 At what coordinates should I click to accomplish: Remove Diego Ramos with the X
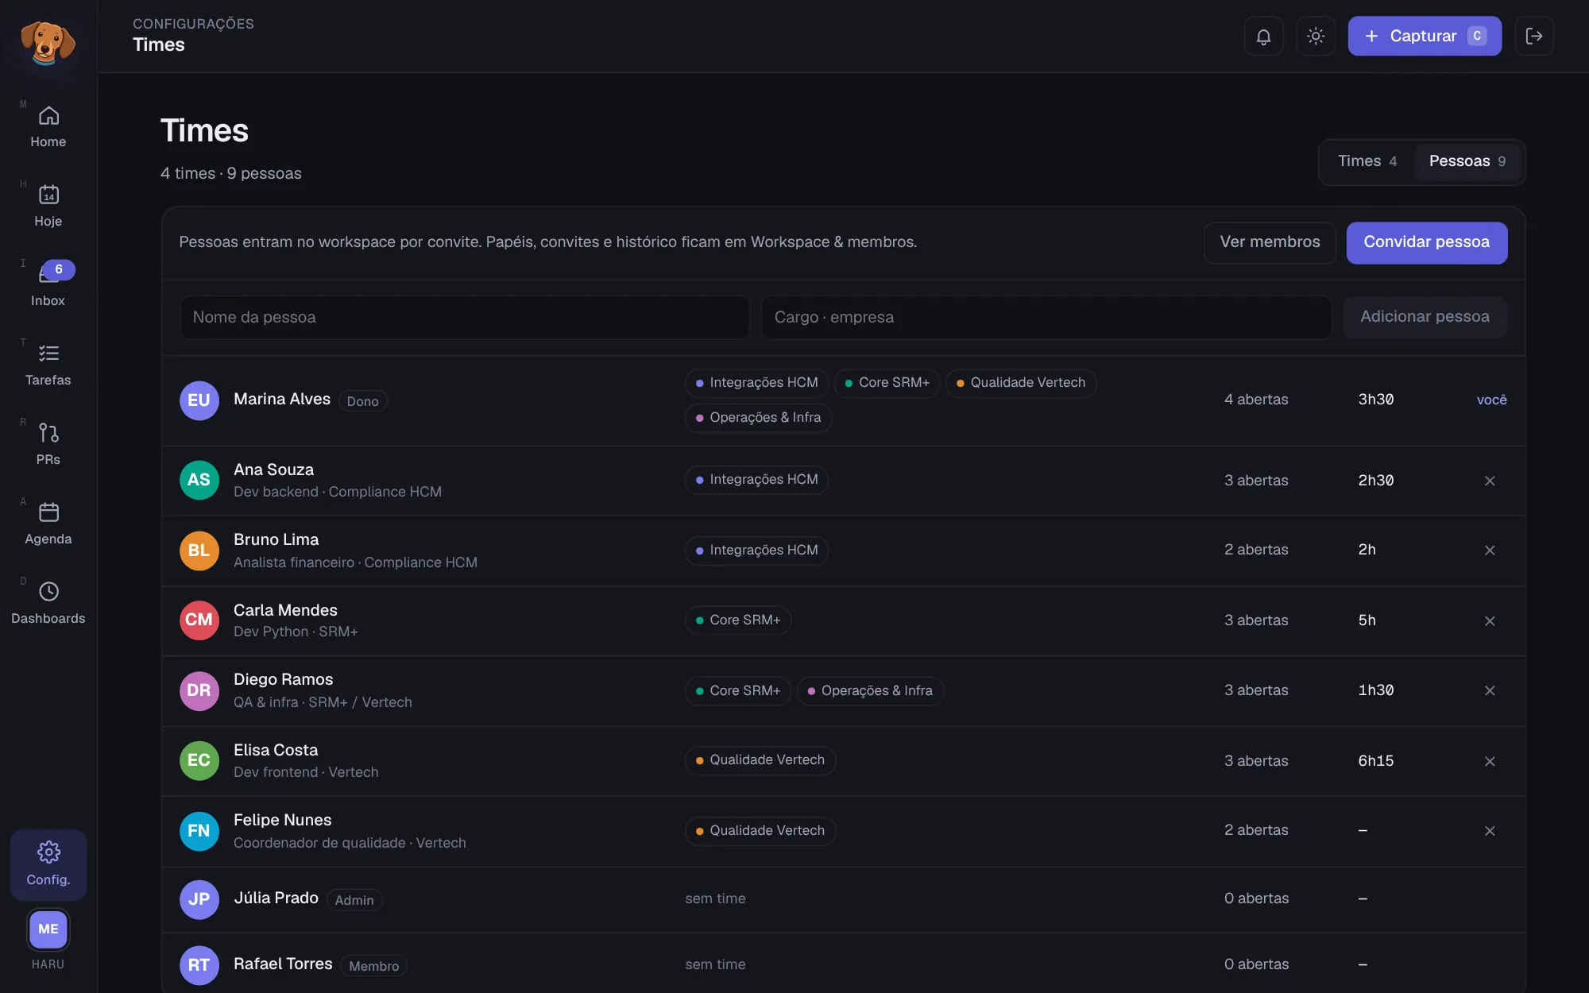tap(1490, 691)
